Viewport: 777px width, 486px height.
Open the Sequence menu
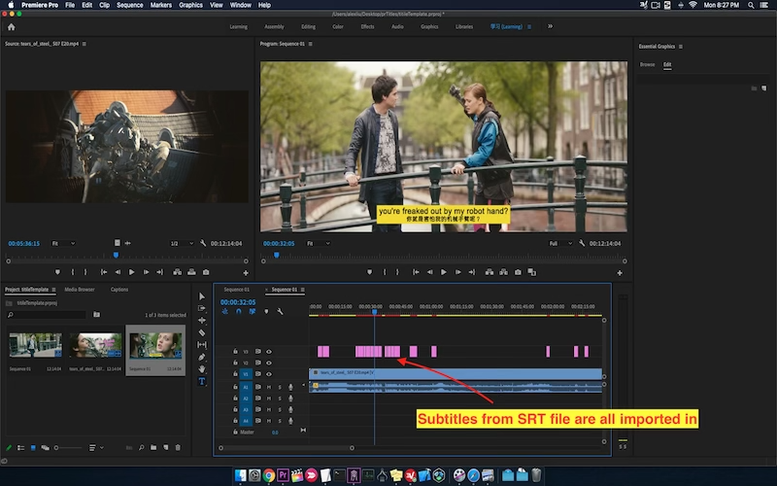pos(130,5)
